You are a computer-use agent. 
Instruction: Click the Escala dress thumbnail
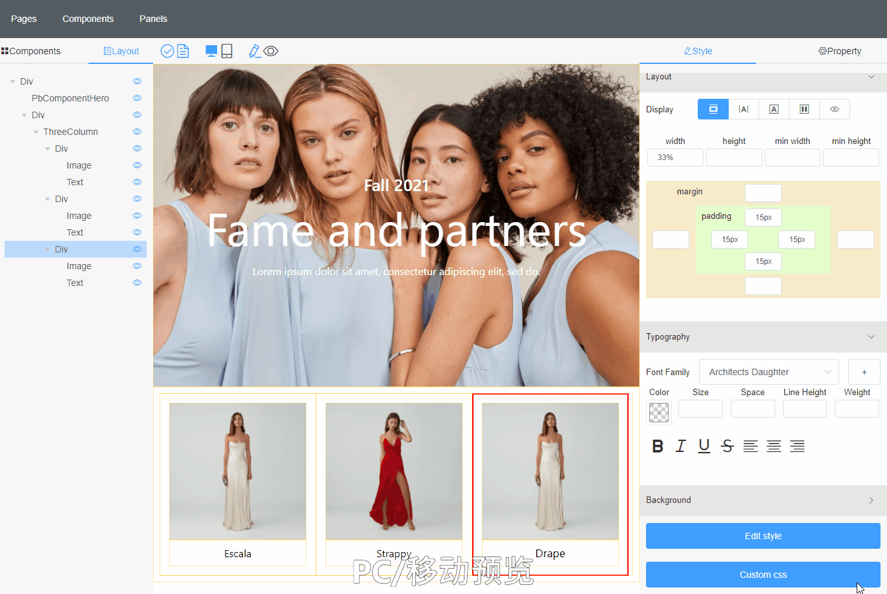click(238, 471)
